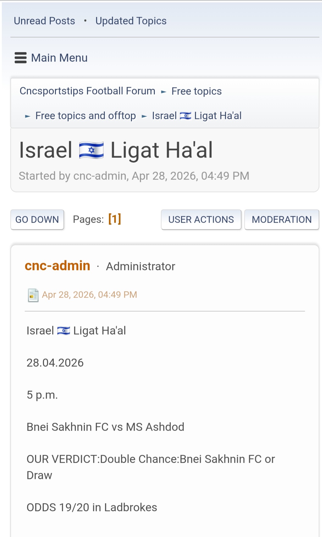Expand the MODERATION menu
The height and width of the screenshot is (537, 322).
(x=281, y=220)
